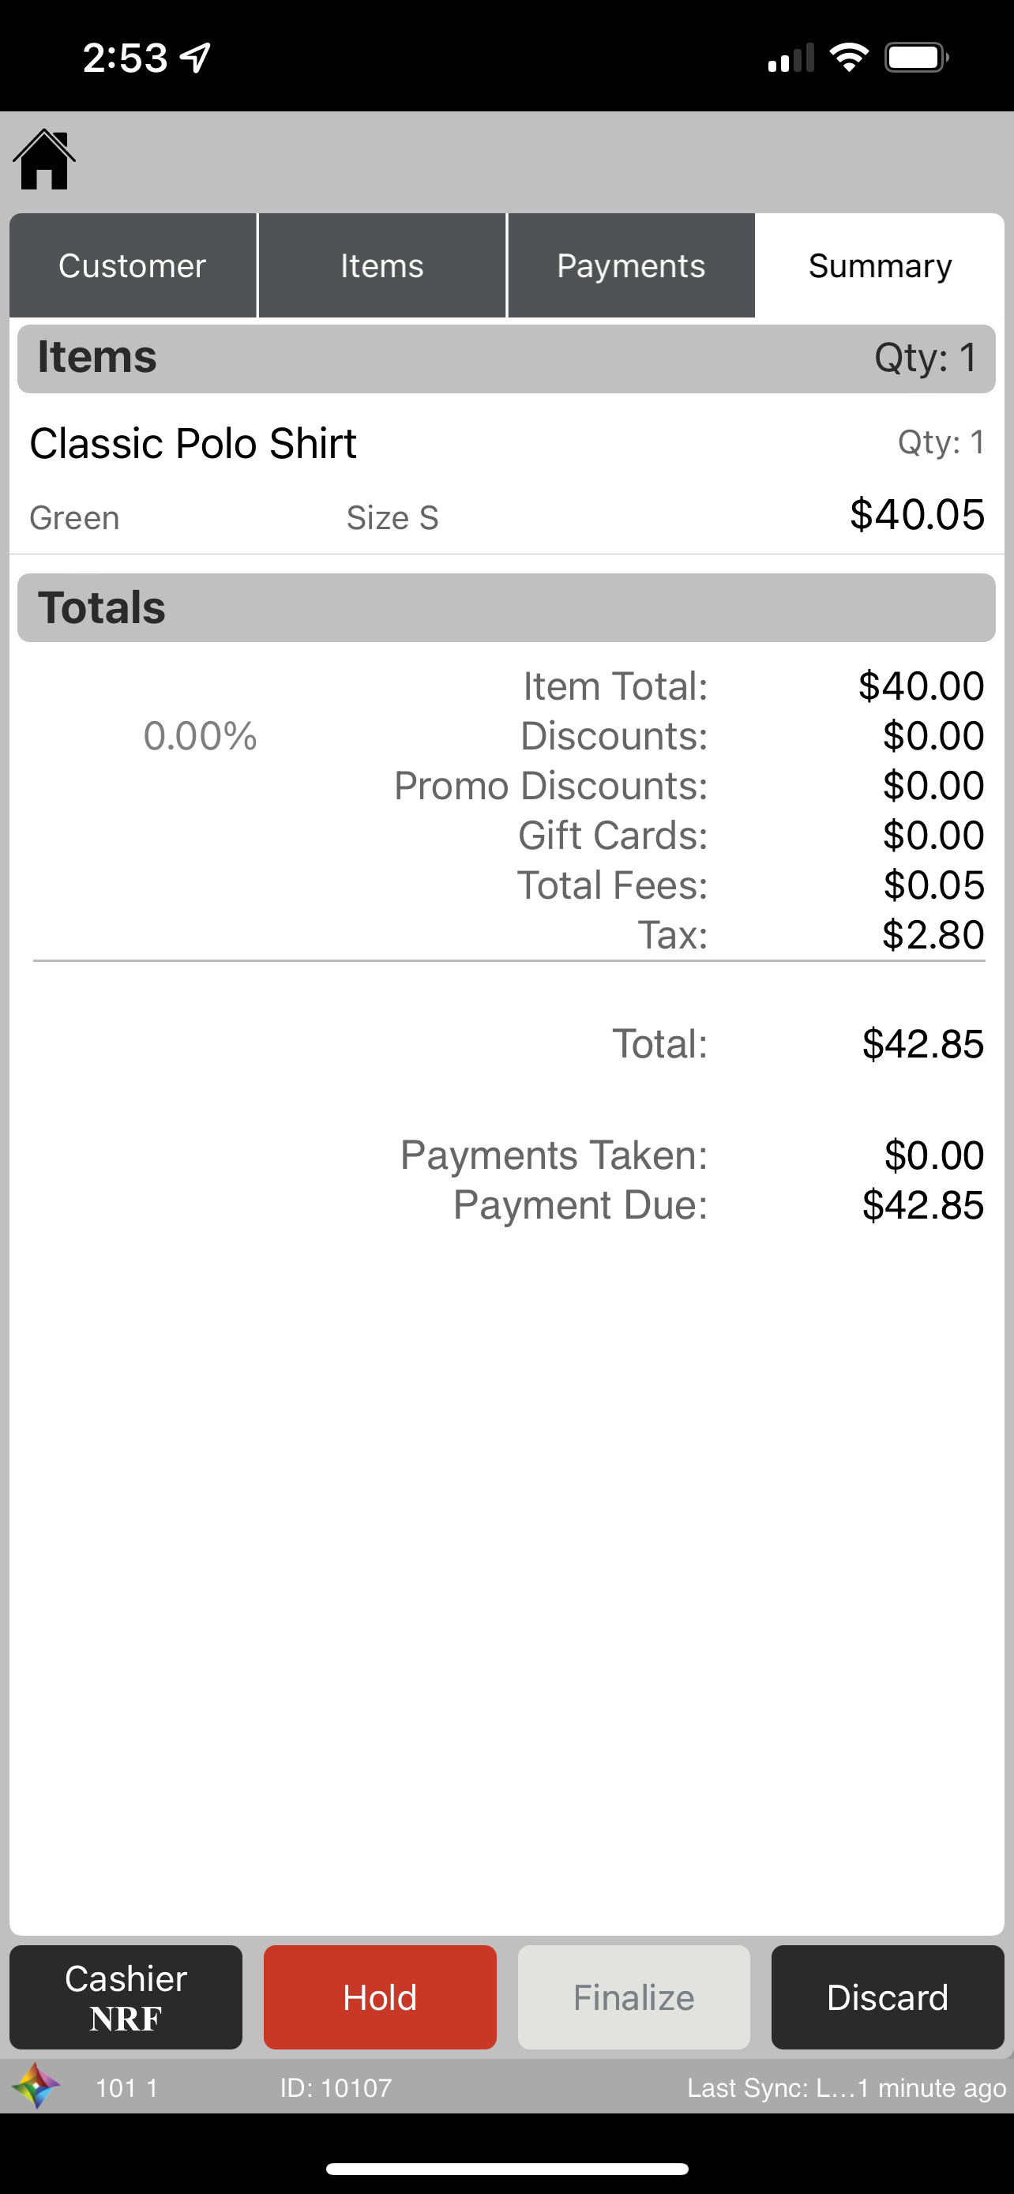This screenshot has height=2194, width=1014.
Task: Tap the location arrow icon near clock
Action: pyautogui.click(x=196, y=58)
